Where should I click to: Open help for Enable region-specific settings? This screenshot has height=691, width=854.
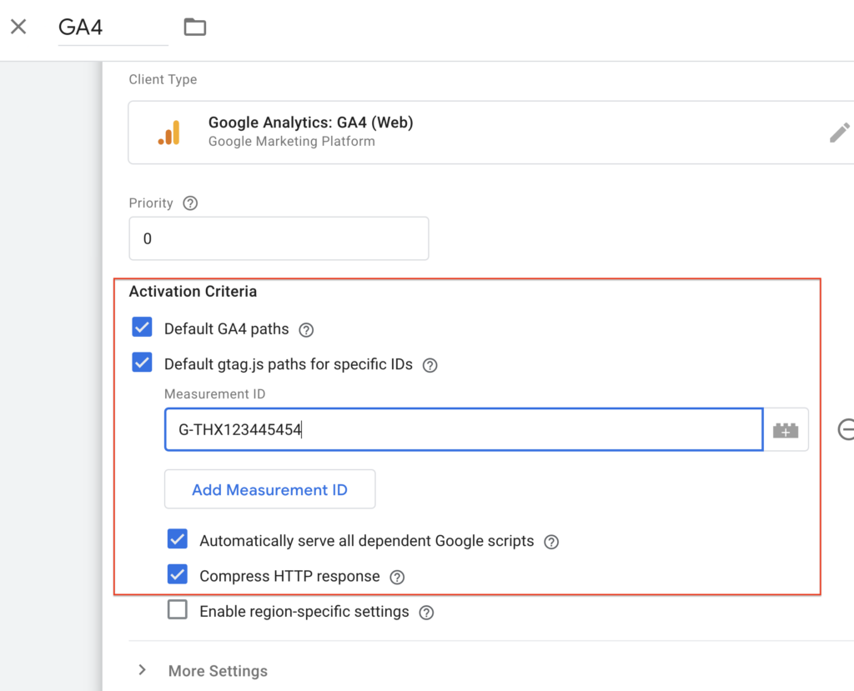(426, 613)
